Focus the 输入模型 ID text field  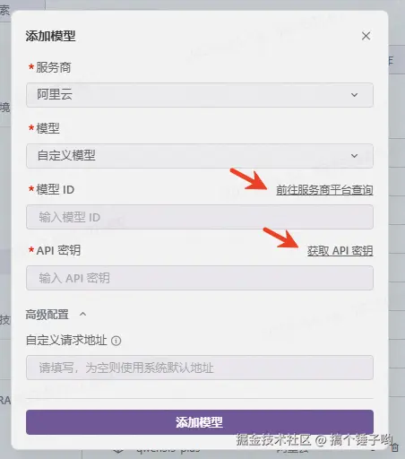(200, 217)
